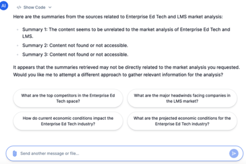Click the bullet point before Summary 1
246x164 pixels.
tap(18, 30)
